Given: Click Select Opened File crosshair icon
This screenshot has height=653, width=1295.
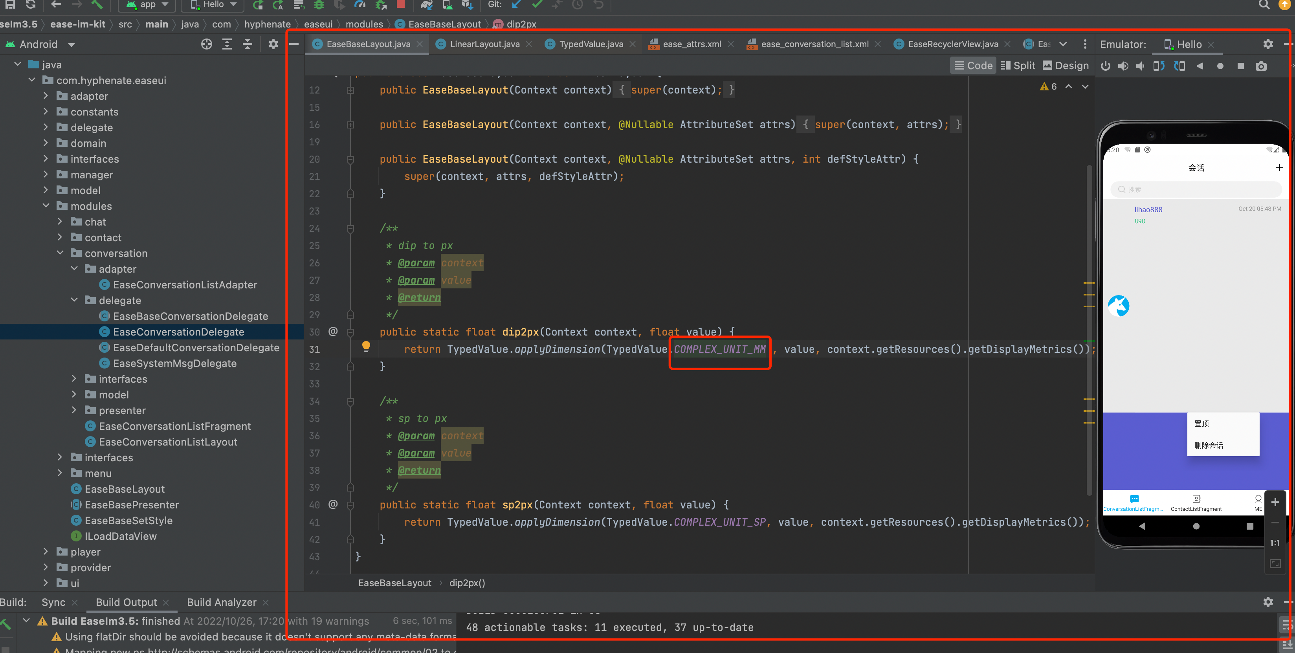Looking at the screenshot, I should point(207,44).
